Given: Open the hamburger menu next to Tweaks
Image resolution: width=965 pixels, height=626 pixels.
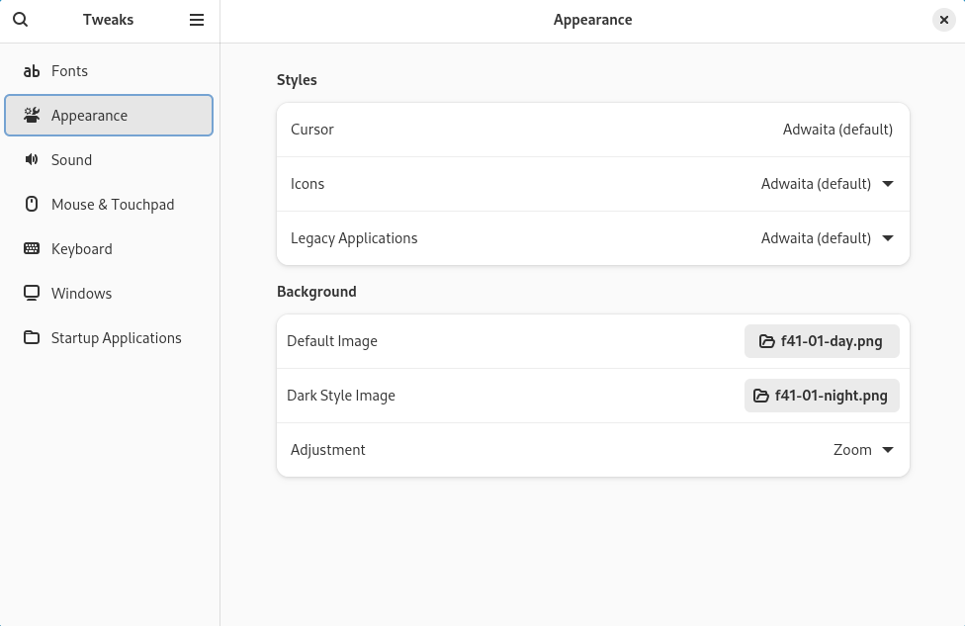Looking at the screenshot, I should click(x=197, y=20).
